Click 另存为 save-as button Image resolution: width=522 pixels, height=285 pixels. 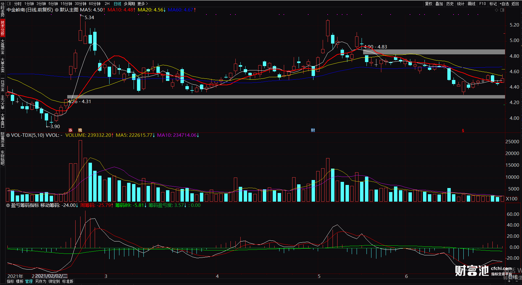pyautogui.click(x=41, y=281)
